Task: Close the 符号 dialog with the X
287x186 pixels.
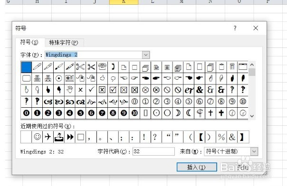Action: tap(256, 28)
